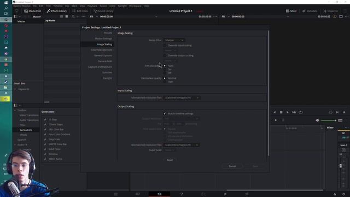Image resolution: width=350 pixels, height=197 pixels.
Task: Open Presets in Project Settings
Action: (x=108, y=33)
